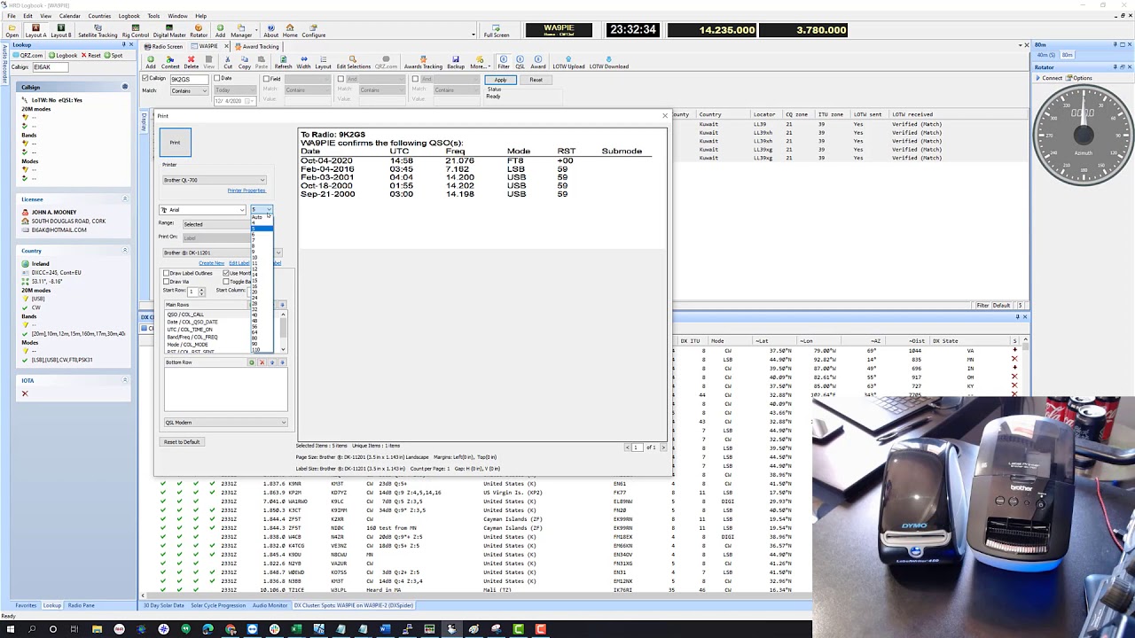Open the Brother DK-11201 label dropdown
The image size is (1135, 638).
(222, 253)
